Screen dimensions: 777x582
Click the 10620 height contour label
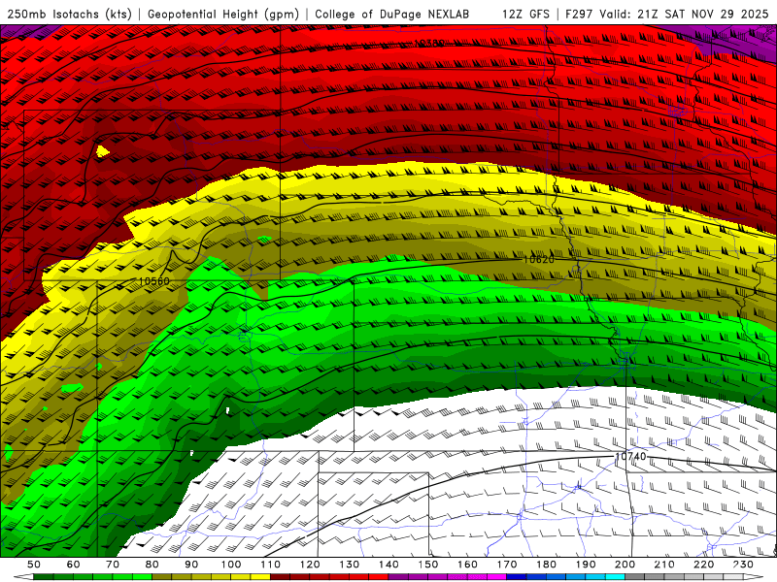[539, 259]
